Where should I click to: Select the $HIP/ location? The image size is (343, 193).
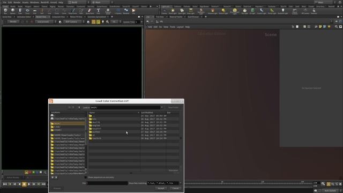click(68, 124)
